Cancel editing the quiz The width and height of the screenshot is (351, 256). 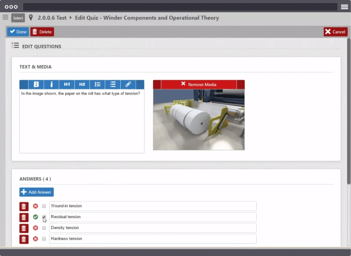(x=335, y=32)
